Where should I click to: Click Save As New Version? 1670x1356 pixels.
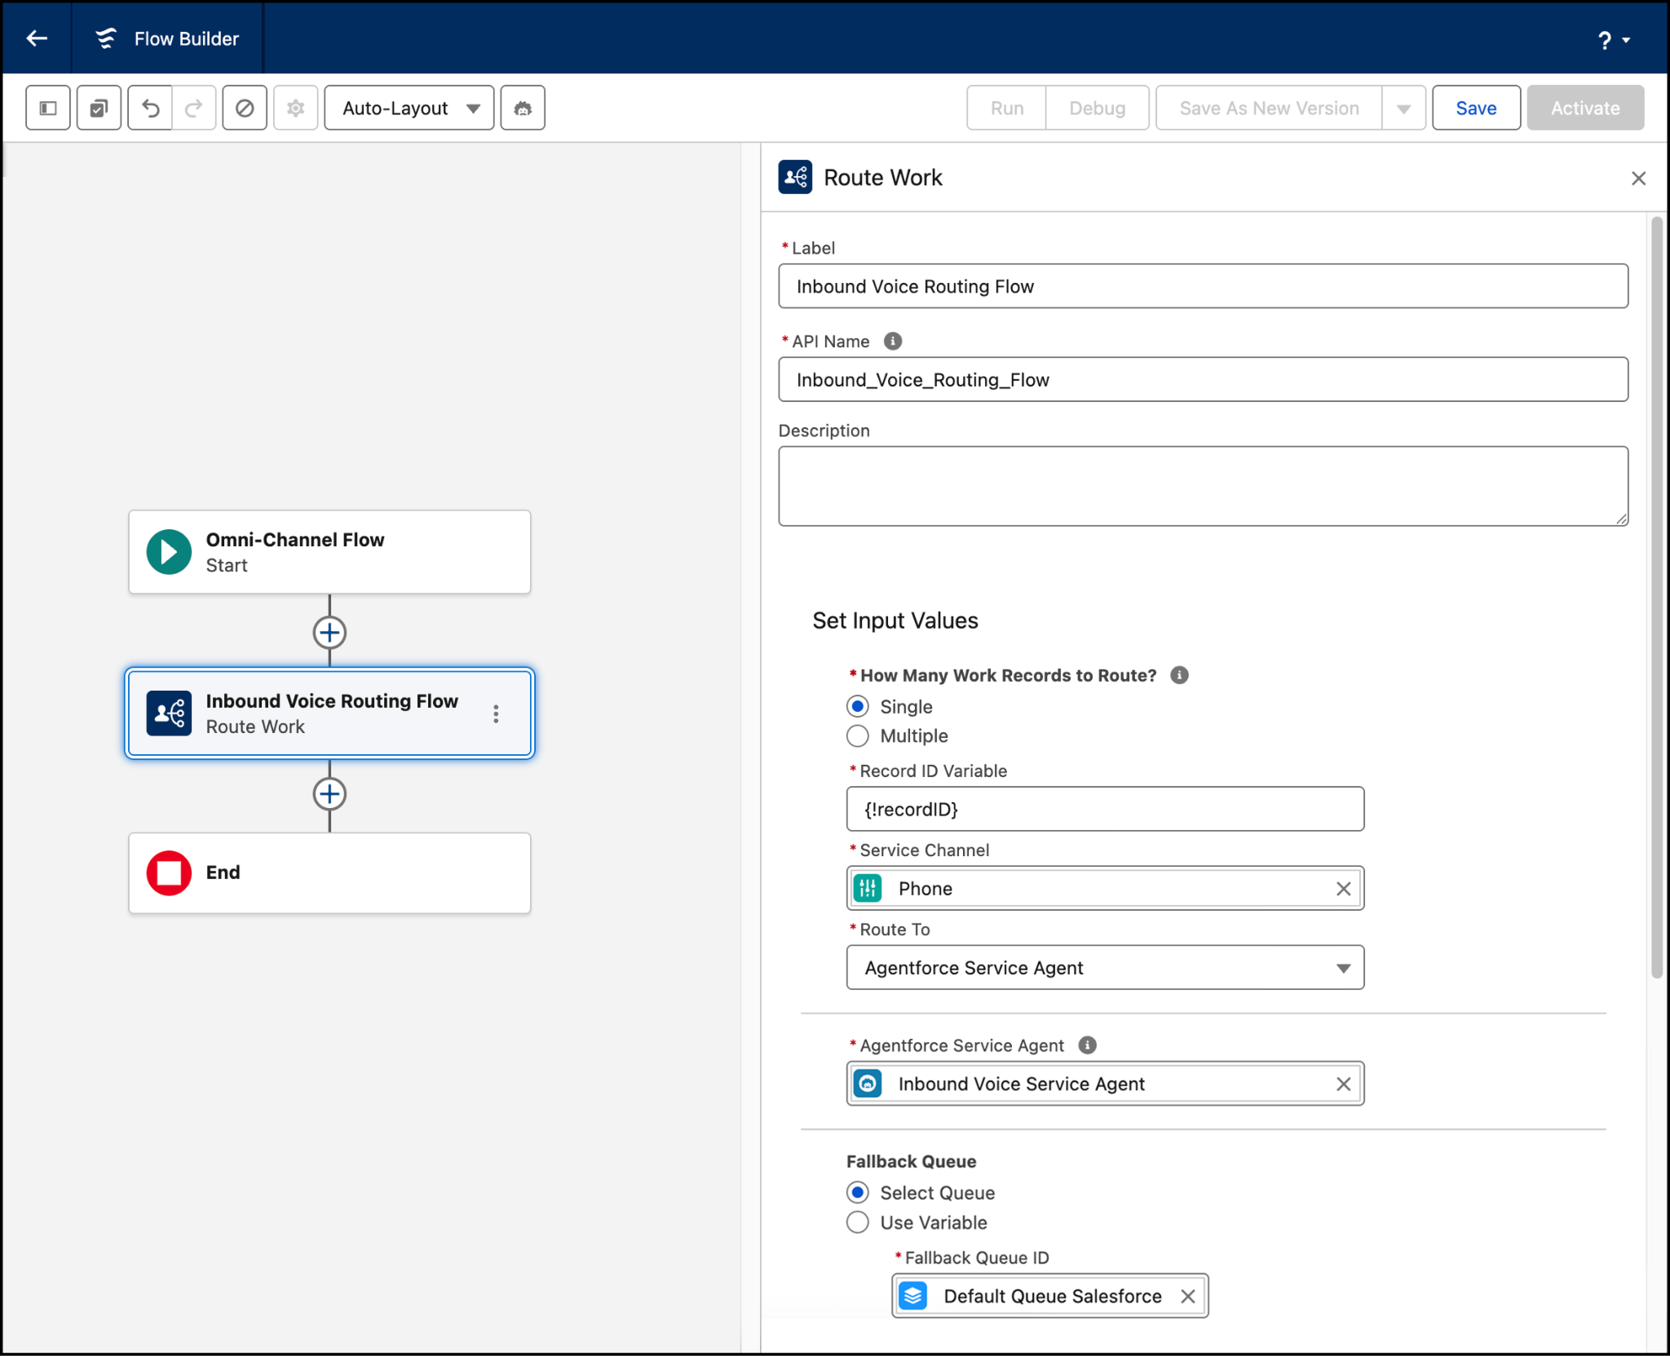point(1269,108)
